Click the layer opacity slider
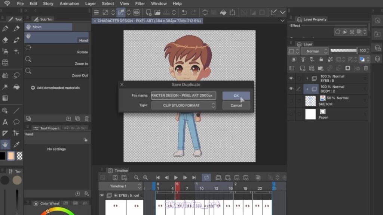This screenshot has width=383, height=215. pos(344,51)
